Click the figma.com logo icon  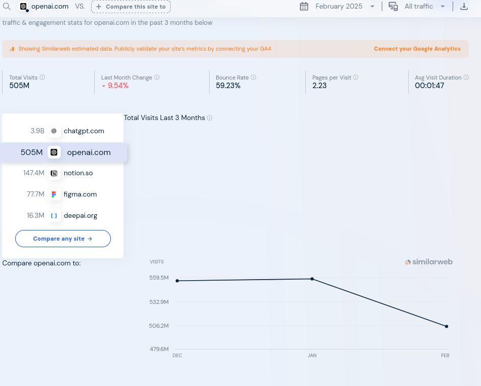coord(54,194)
